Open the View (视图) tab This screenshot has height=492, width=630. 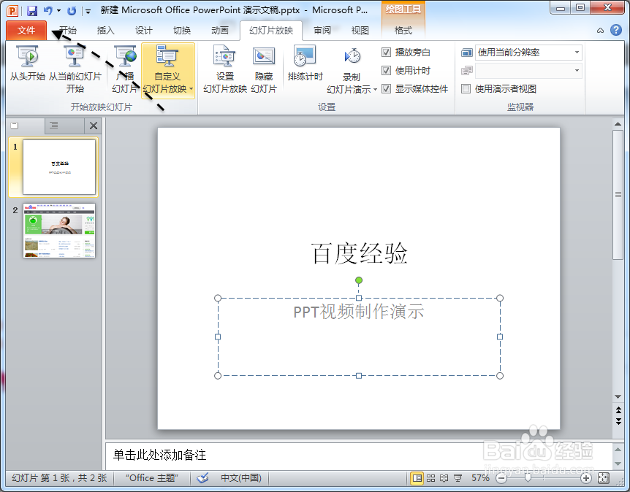360,31
